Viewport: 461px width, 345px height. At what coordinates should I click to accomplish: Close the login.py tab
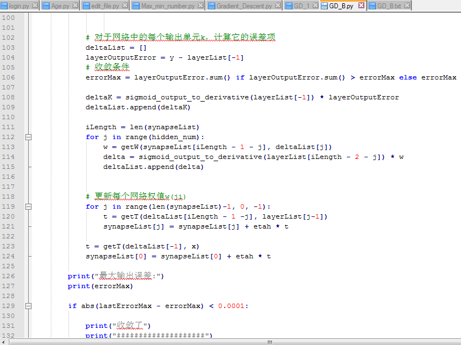(x=35, y=6)
